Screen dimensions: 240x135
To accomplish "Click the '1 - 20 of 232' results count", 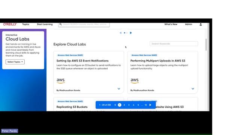I will (x=105, y=105).
